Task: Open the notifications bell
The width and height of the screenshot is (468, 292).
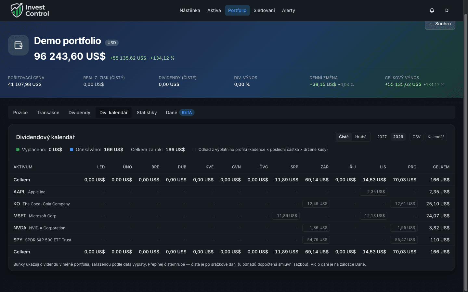Action: [x=432, y=10]
